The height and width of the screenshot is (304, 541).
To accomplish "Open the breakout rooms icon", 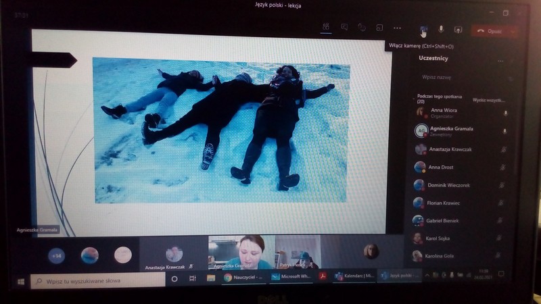I will click(379, 28).
